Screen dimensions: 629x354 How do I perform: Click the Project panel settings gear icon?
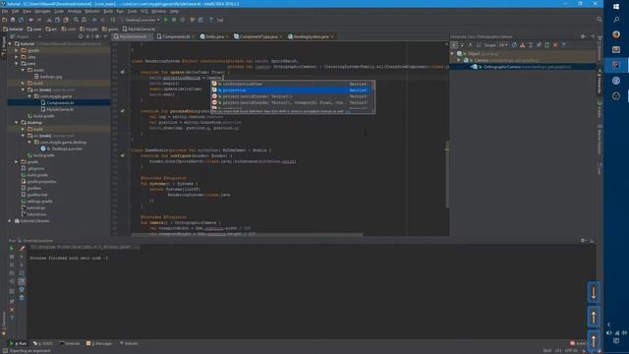click(x=96, y=36)
